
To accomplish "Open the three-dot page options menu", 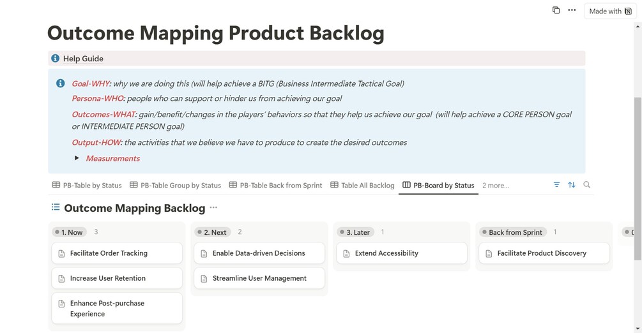I will point(572,10).
